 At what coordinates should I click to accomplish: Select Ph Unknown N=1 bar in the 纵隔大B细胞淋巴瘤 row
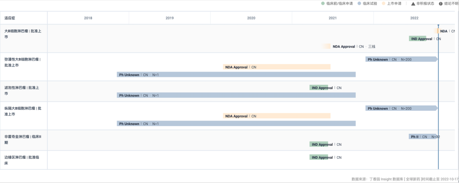click(x=236, y=124)
